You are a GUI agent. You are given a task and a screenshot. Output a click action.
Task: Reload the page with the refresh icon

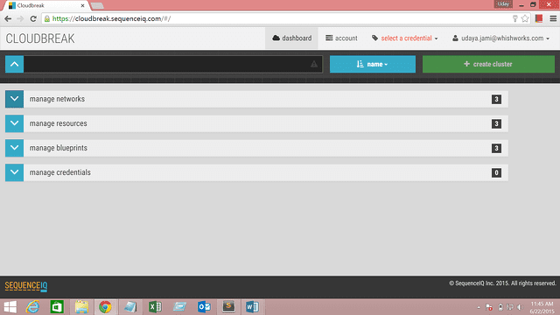(33, 18)
